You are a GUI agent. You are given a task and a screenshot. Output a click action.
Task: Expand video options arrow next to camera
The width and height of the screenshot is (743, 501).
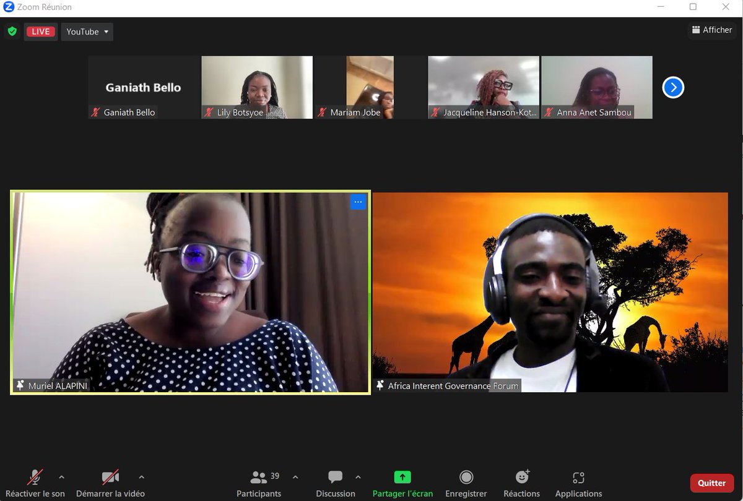coord(141,477)
